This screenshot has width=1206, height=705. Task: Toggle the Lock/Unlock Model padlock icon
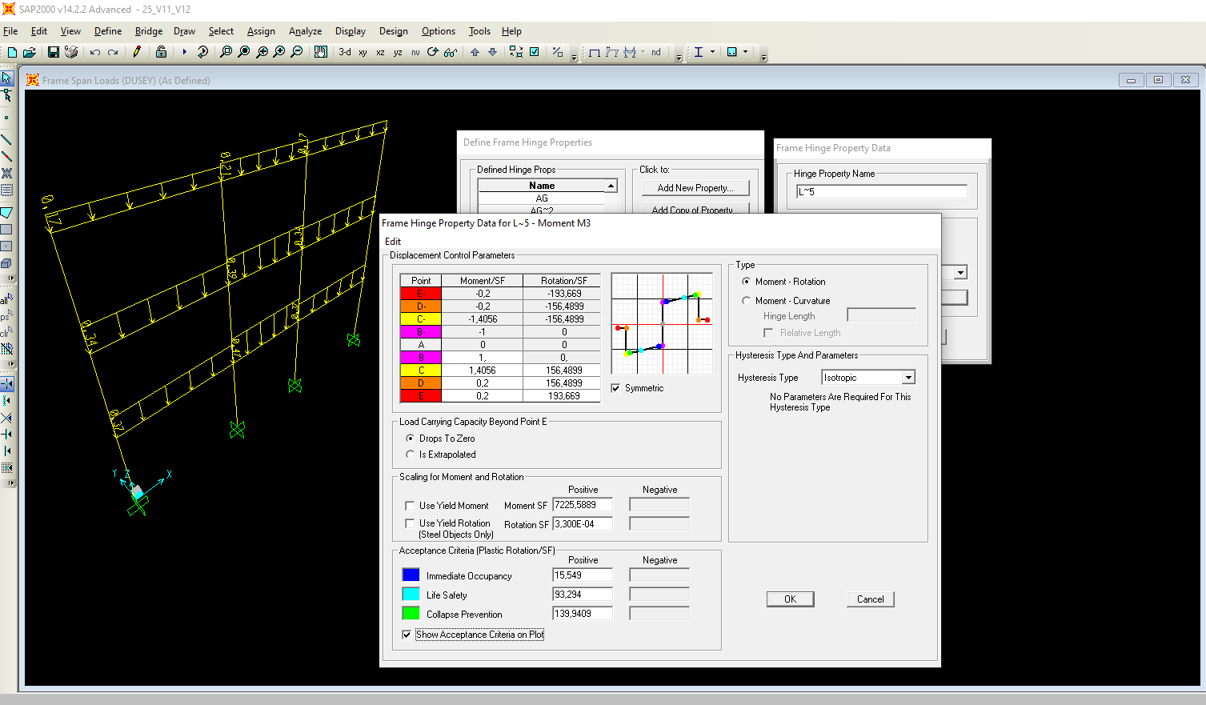(161, 52)
